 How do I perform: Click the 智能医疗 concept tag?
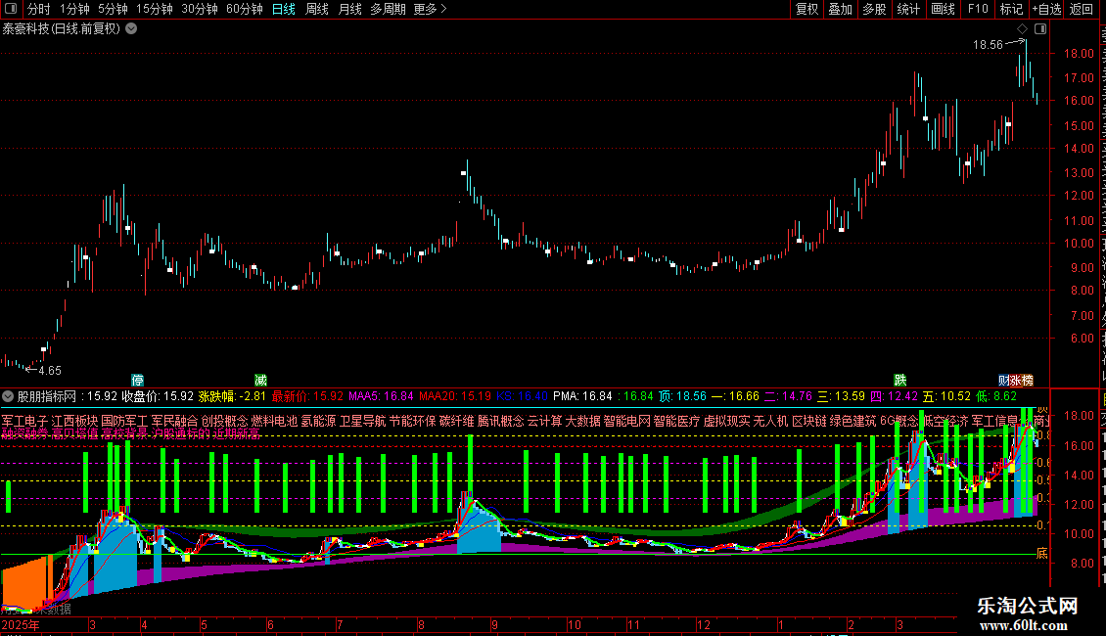[x=677, y=421]
